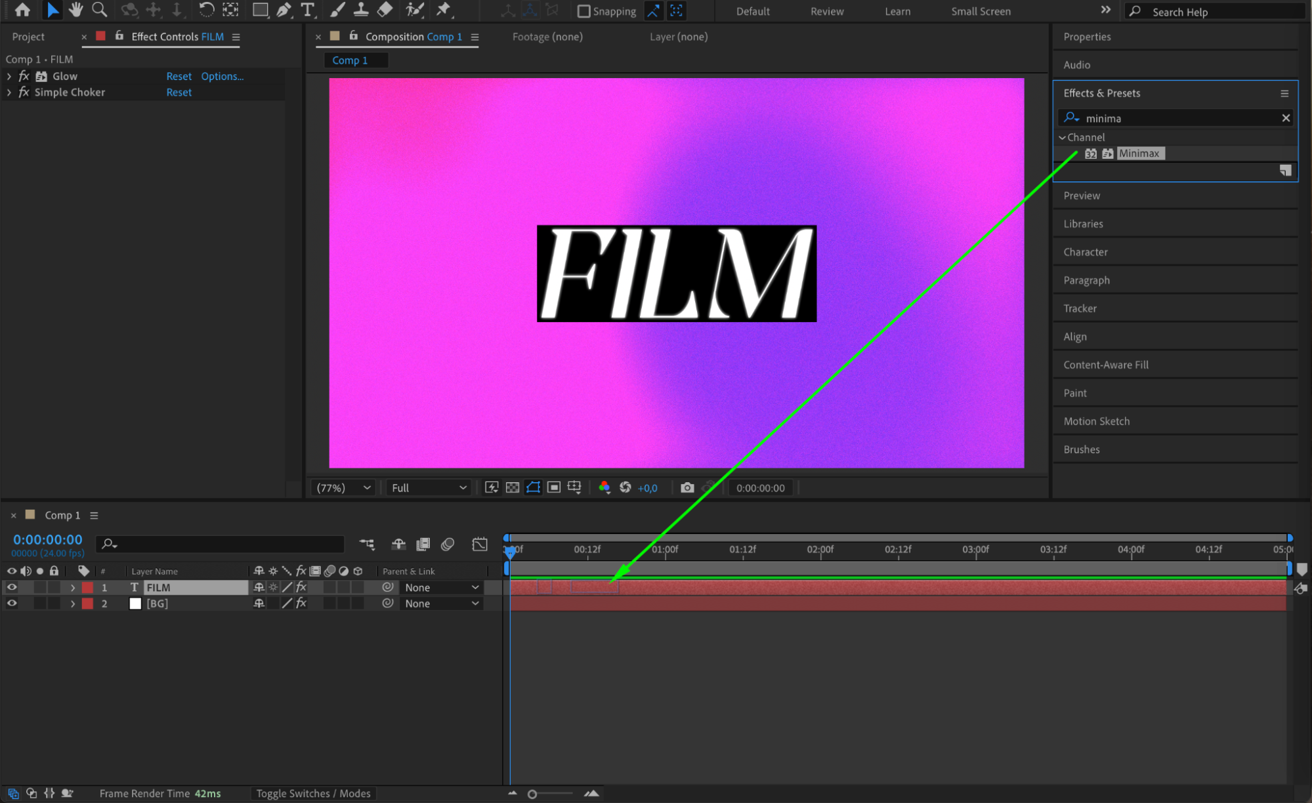Select the Rotation tool
1312x803 pixels.
tap(206, 10)
